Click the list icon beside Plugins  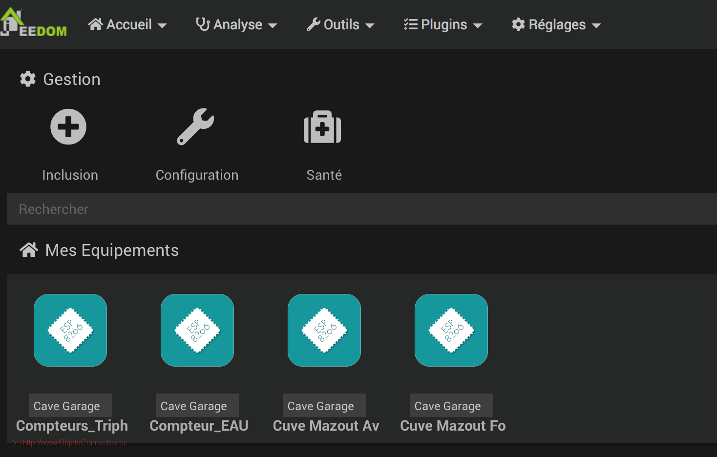411,24
